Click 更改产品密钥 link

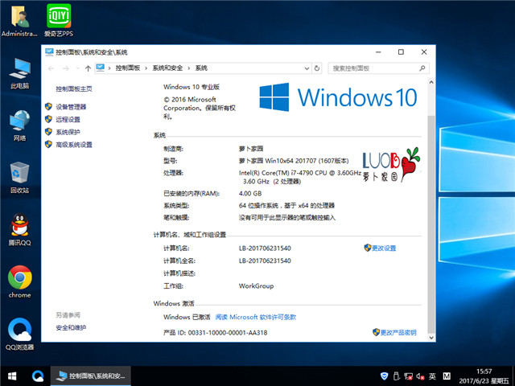(398, 332)
